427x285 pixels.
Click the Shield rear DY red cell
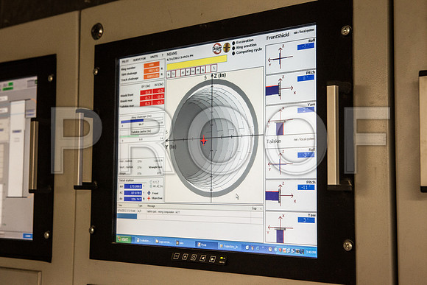pyautogui.click(x=147, y=98)
